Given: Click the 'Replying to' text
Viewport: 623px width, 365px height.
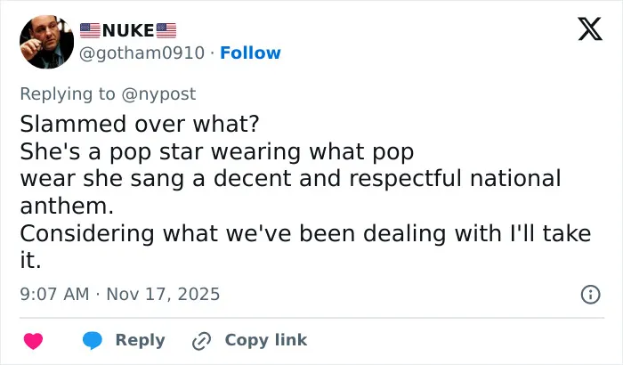Looking at the screenshot, I should (68, 94).
